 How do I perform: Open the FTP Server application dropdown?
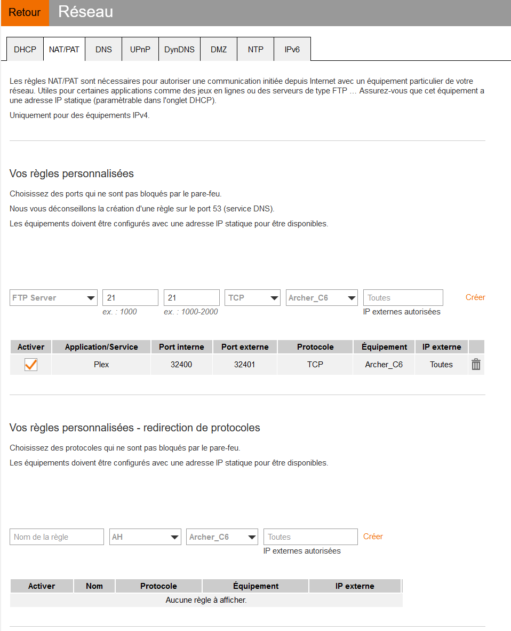(x=53, y=298)
